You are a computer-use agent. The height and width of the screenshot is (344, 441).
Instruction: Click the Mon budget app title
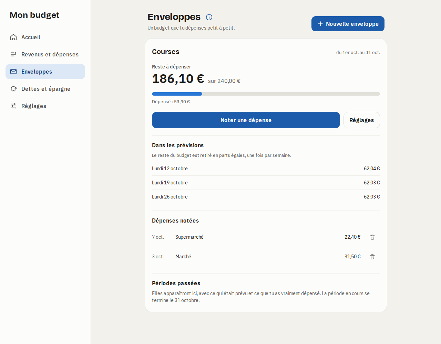34,15
